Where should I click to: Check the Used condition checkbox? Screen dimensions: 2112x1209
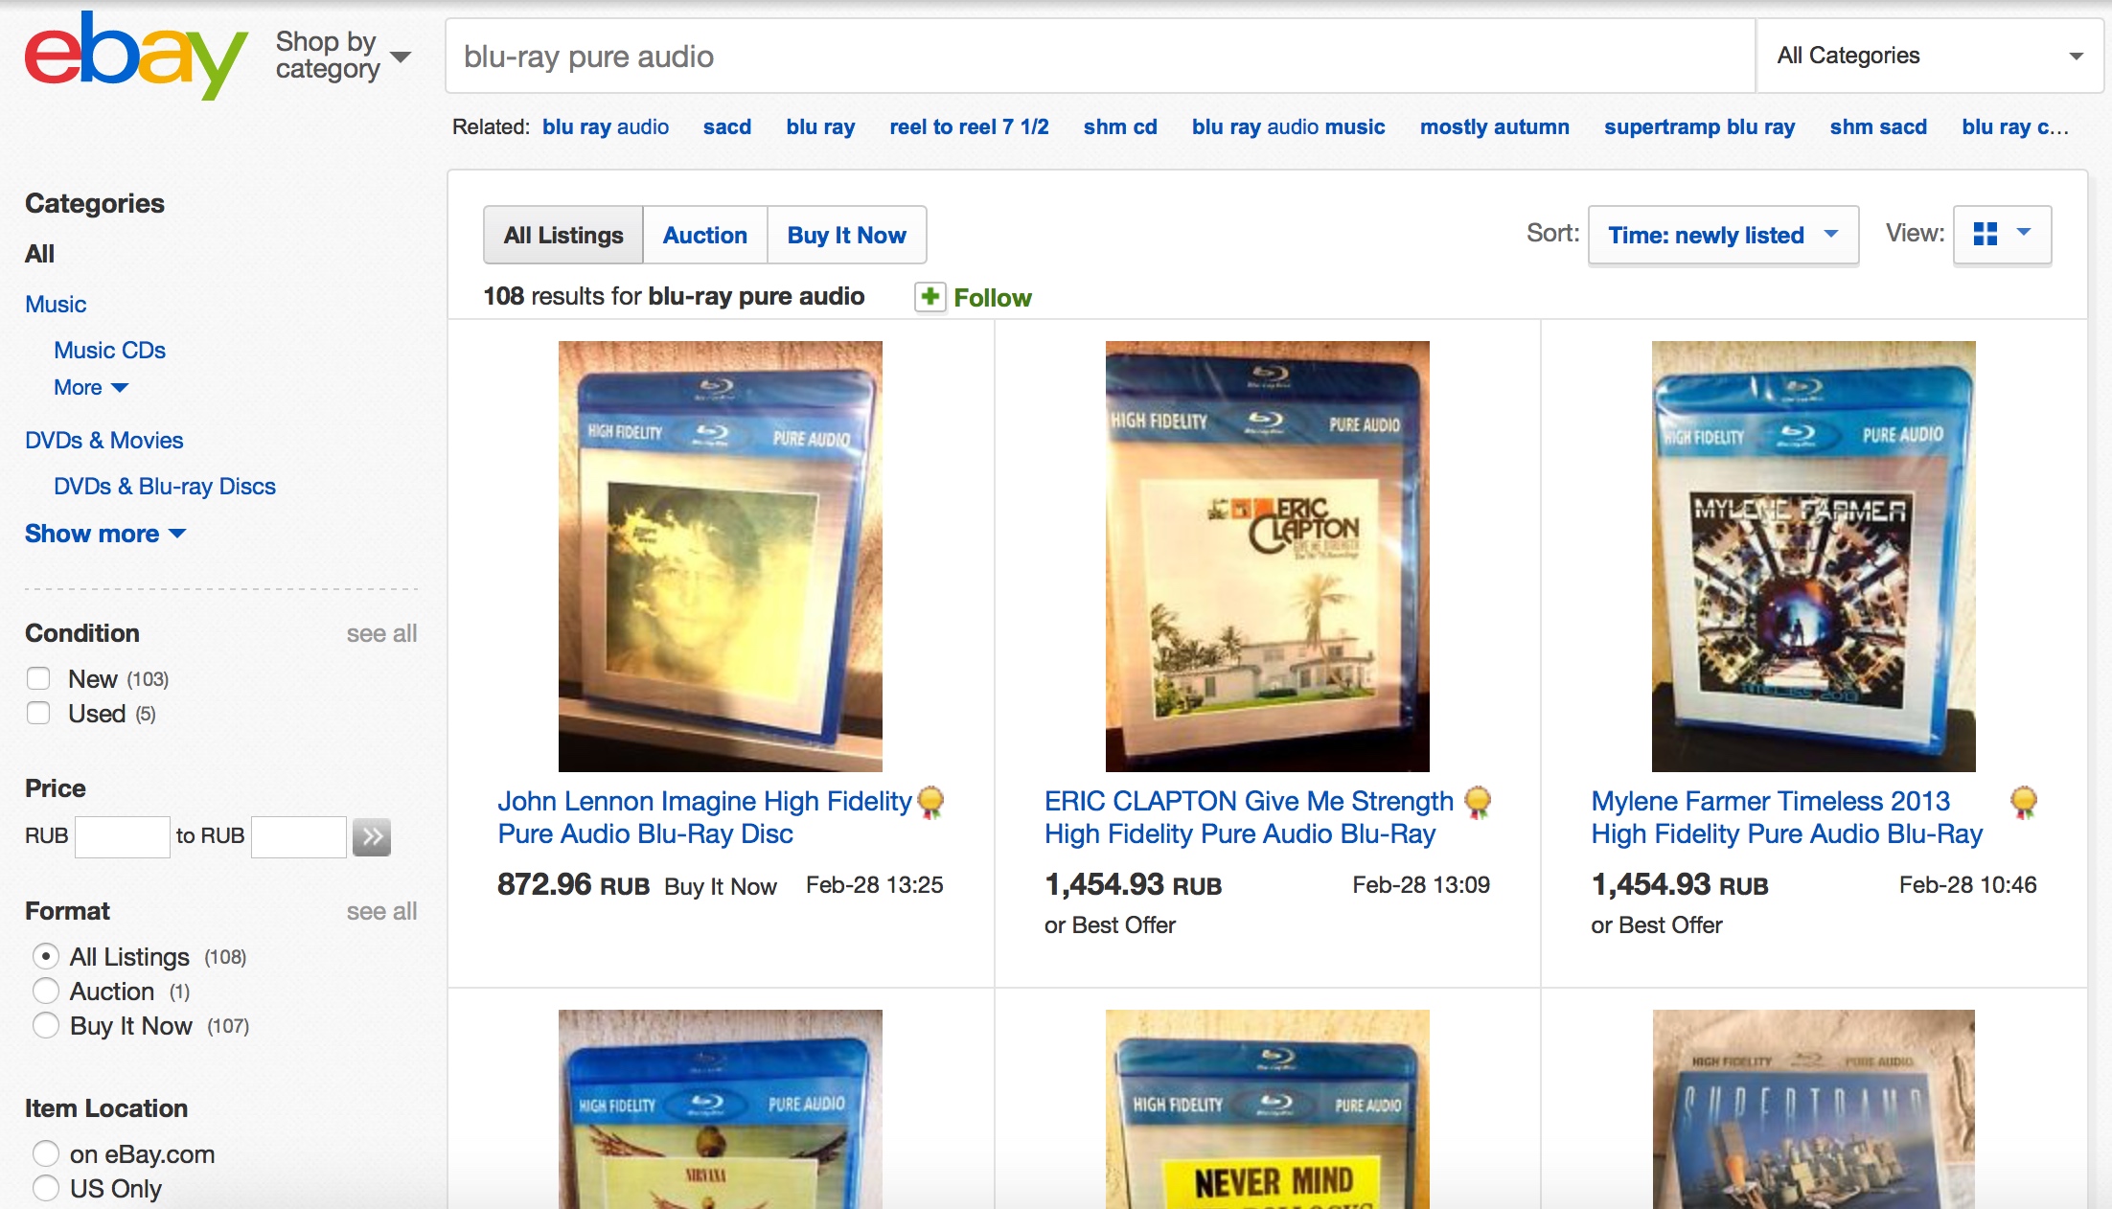point(38,714)
